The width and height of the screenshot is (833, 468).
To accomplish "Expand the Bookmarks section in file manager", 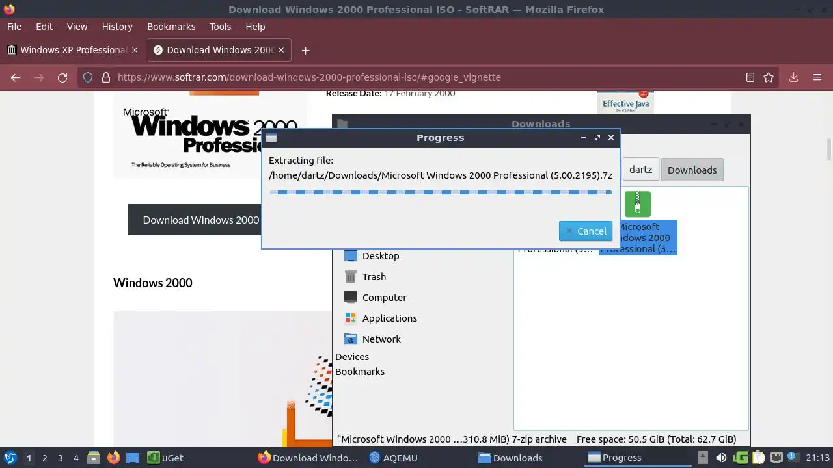I will [x=360, y=372].
